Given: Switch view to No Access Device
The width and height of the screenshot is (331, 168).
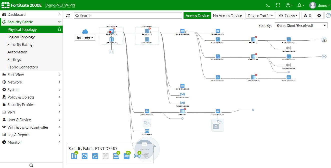Looking at the screenshot, I should point(227,16).
